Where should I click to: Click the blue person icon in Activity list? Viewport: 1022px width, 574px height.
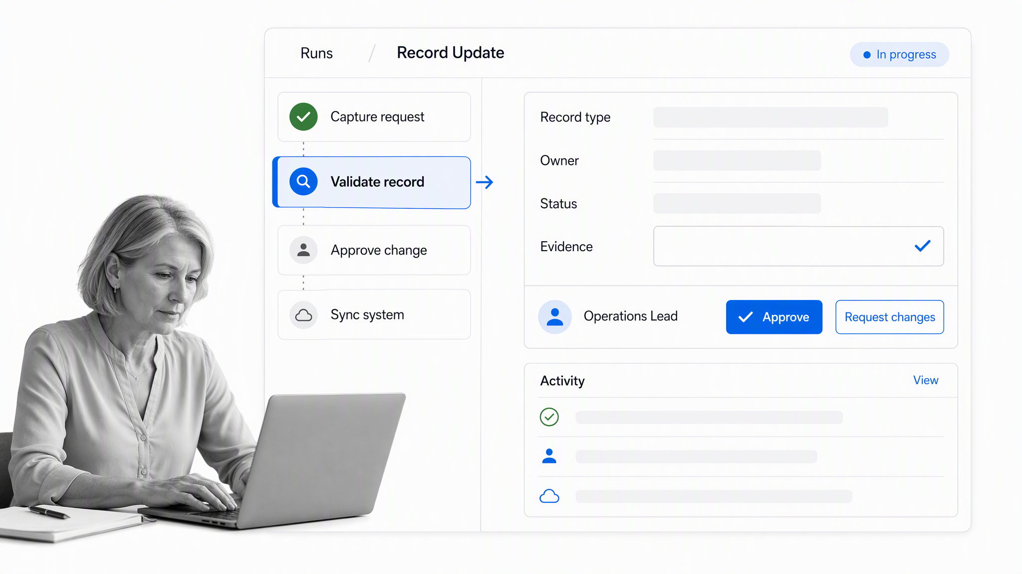click(x=549, y=456)
